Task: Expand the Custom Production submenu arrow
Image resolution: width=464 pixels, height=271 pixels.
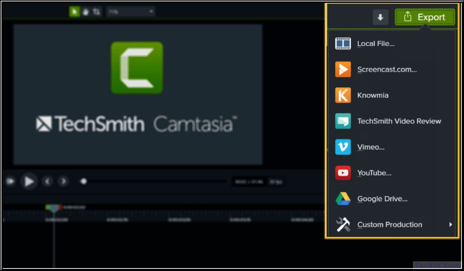Action: (450, 225)
